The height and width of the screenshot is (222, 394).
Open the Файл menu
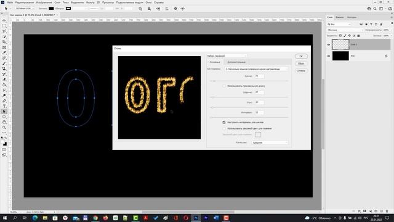click(x=10, y=2)
